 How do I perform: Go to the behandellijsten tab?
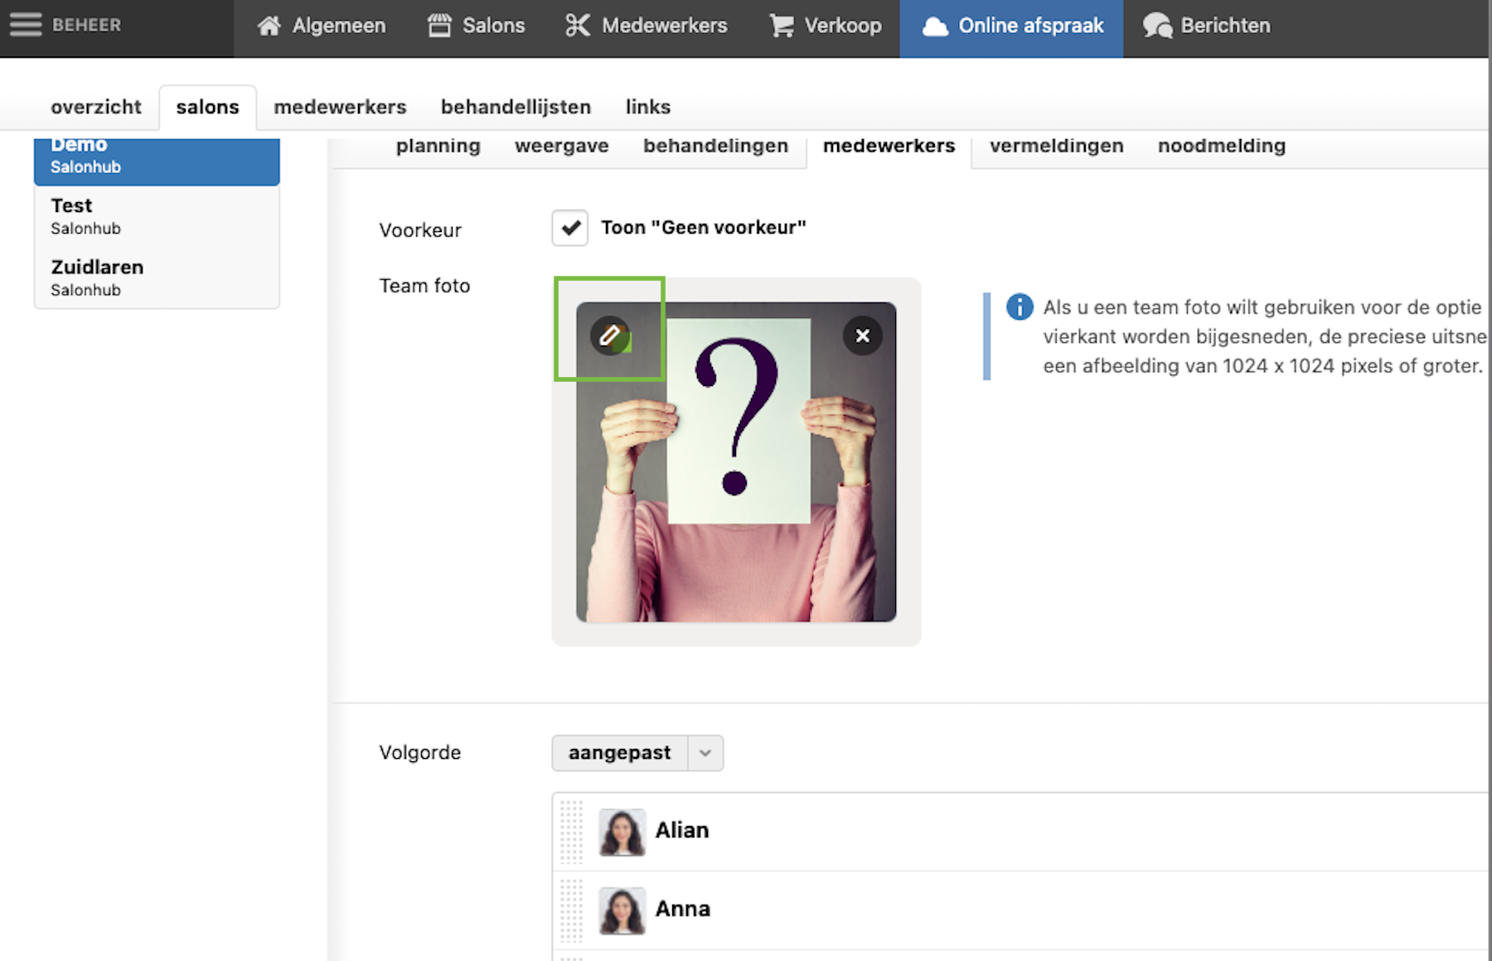coord(516,107)
